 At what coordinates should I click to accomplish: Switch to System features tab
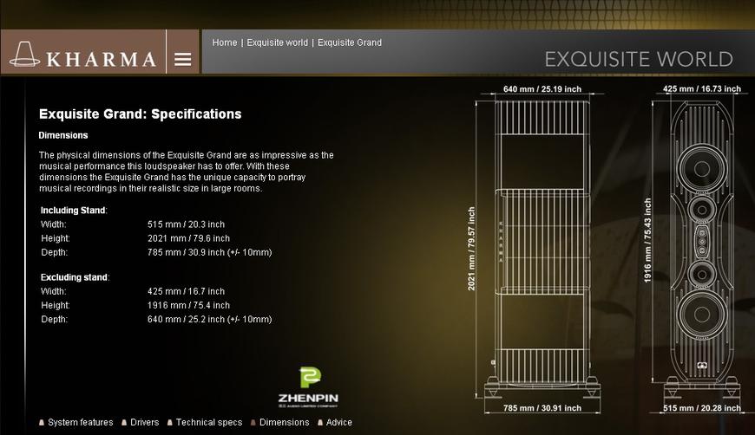coord(76,422)
